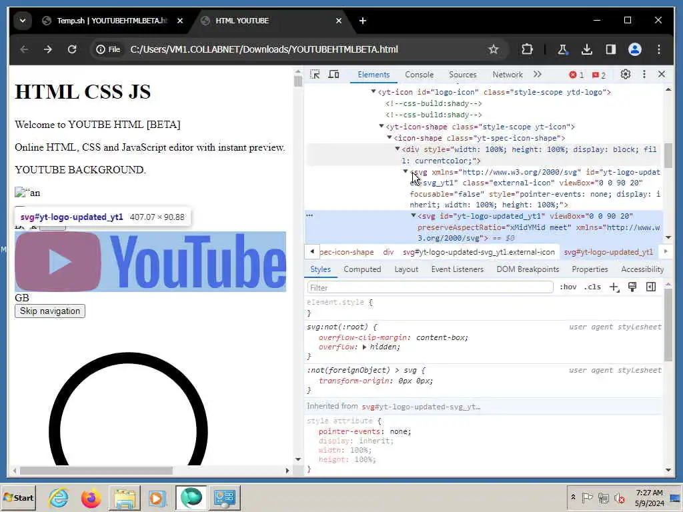Close the DevTools panel
The image size is (683, 512).
pos(662,75)
